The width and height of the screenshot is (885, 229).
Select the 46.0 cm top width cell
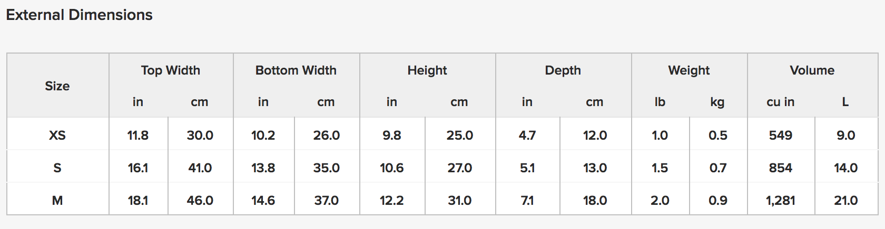pyautogui.click(x=200, y=201)
